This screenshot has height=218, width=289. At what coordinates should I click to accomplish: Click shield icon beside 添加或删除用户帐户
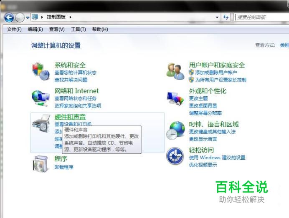click(x=192, y=72)
